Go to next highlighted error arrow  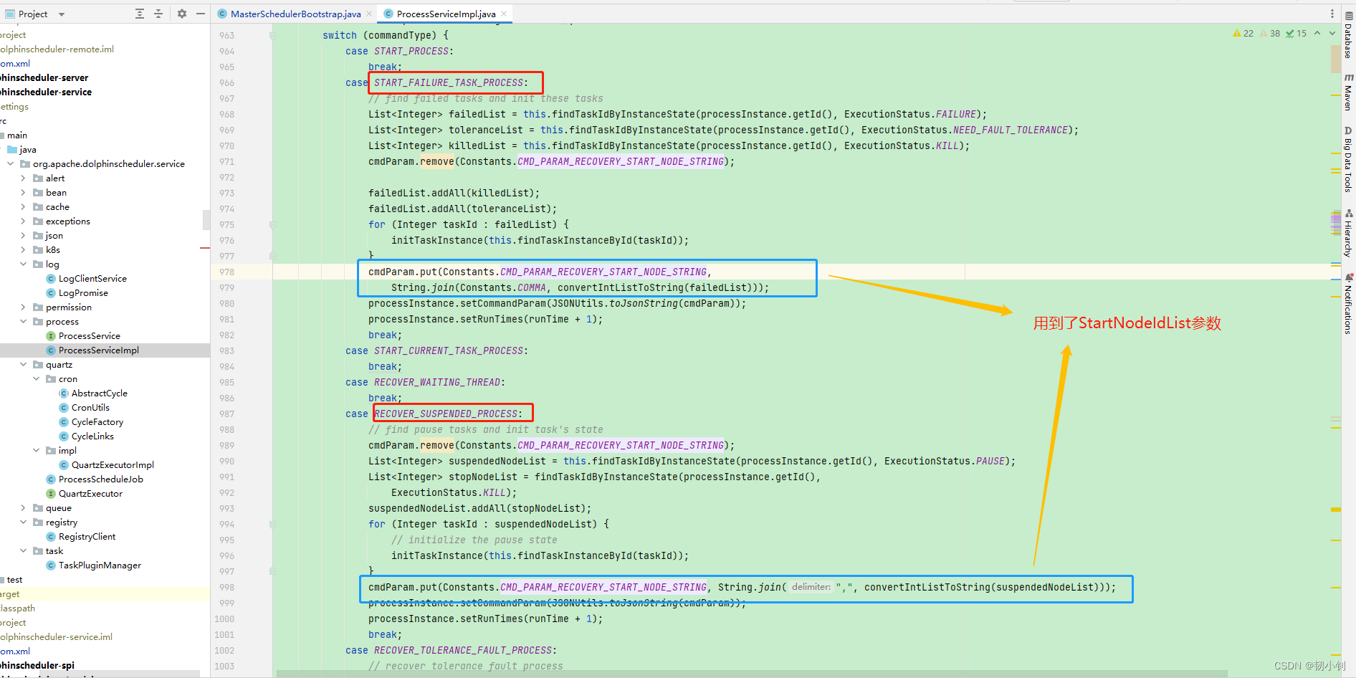(1332, 34)
